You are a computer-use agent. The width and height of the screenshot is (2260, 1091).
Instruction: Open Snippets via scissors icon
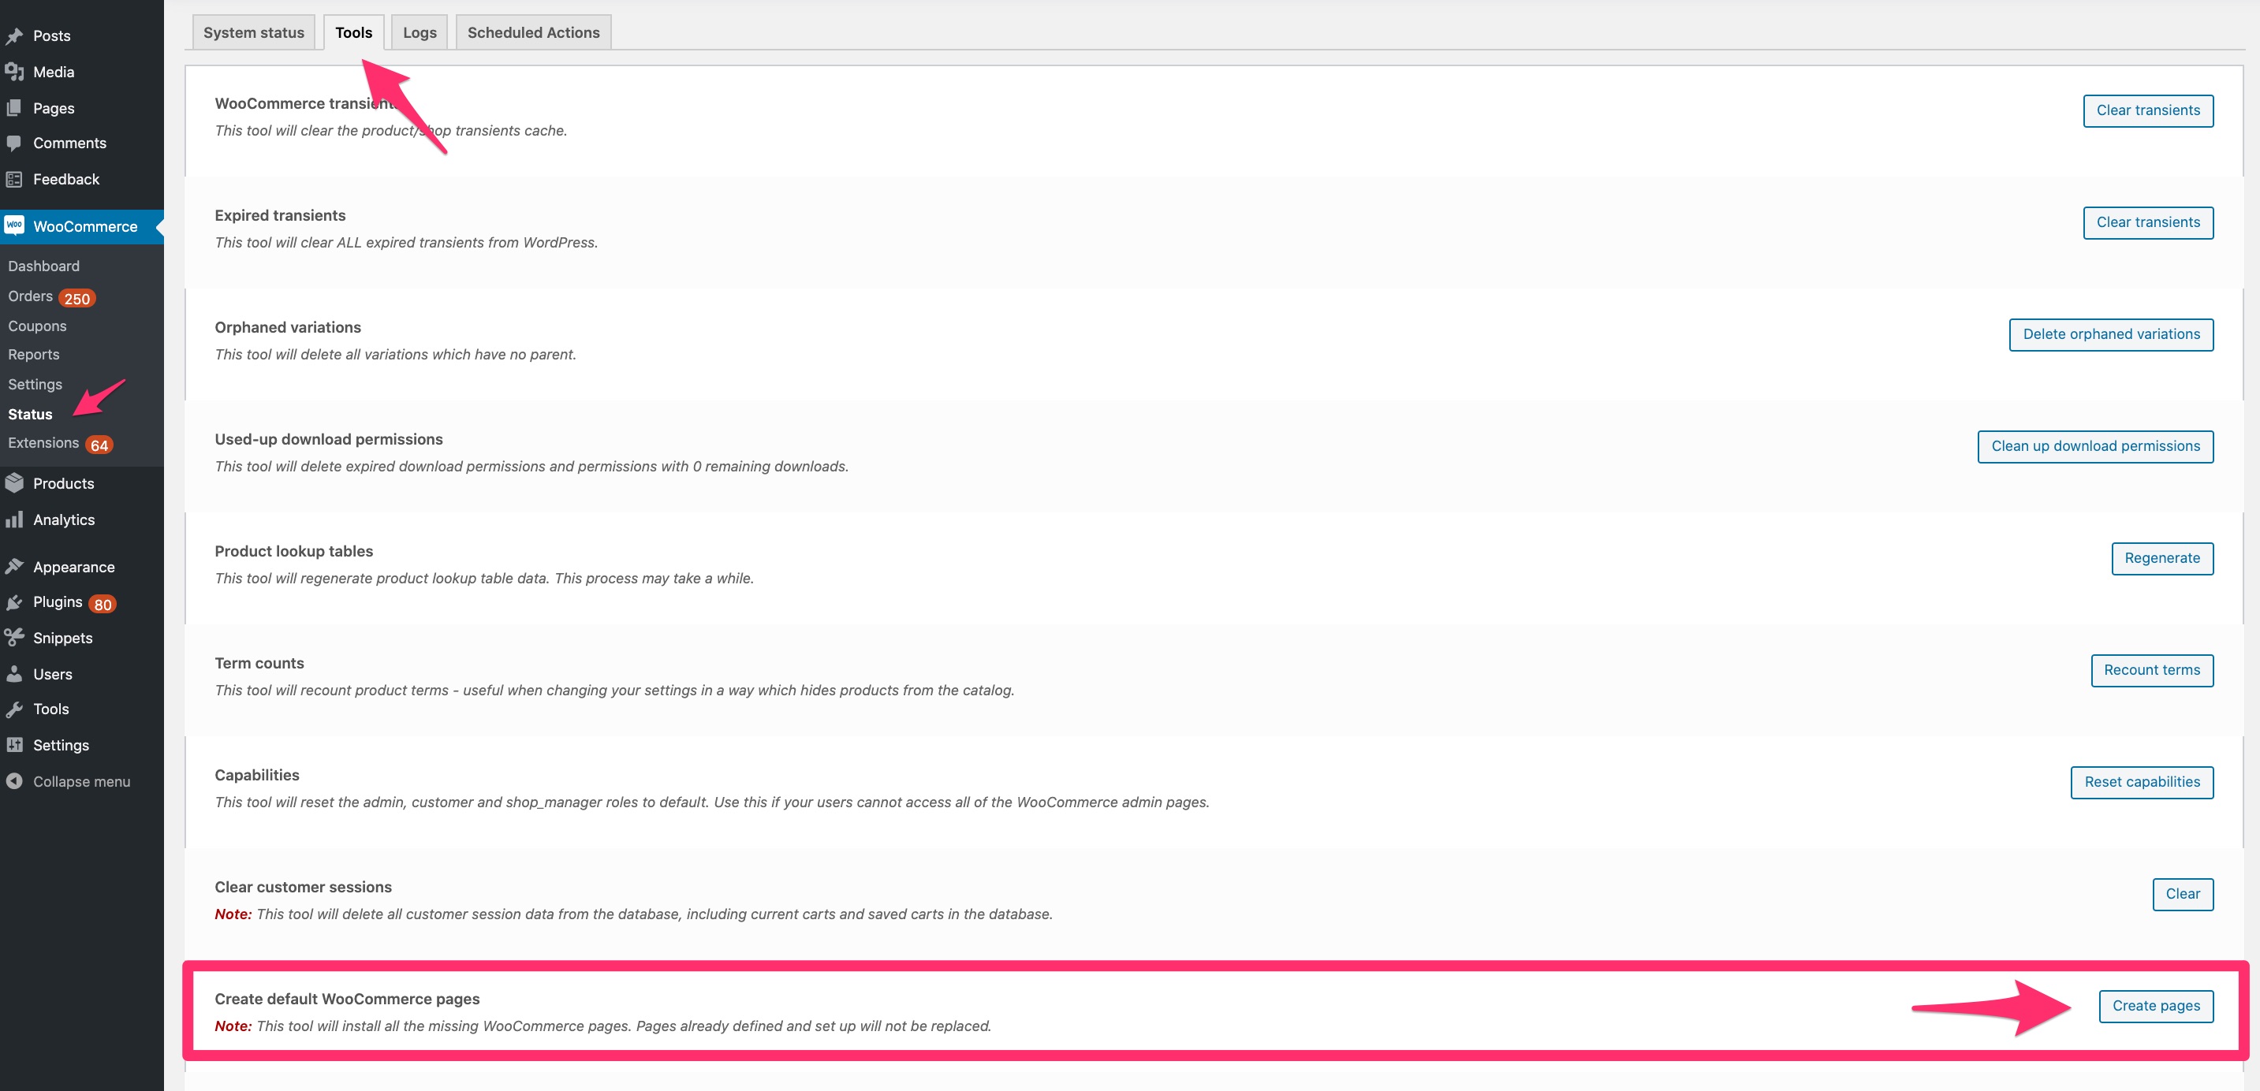pyautogui.click(x=14, y=637)
